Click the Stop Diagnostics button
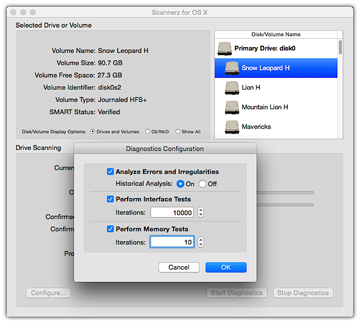This screenshot has height=323, width=359. coord(303,293)
